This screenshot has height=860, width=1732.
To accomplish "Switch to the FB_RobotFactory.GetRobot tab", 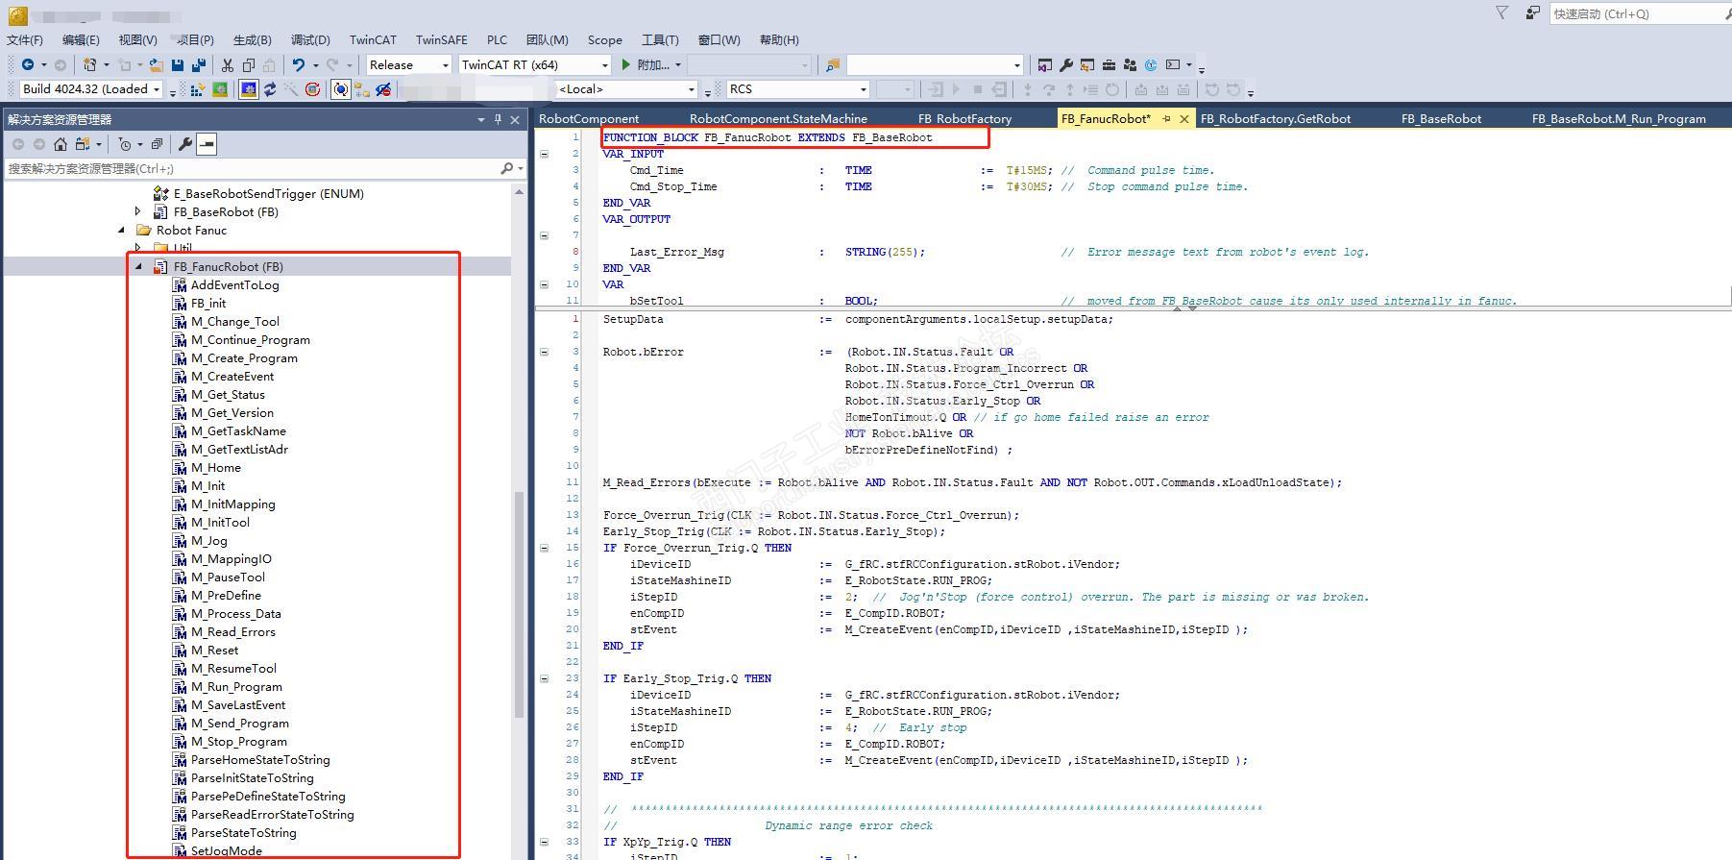I will tap(1275, 119).
